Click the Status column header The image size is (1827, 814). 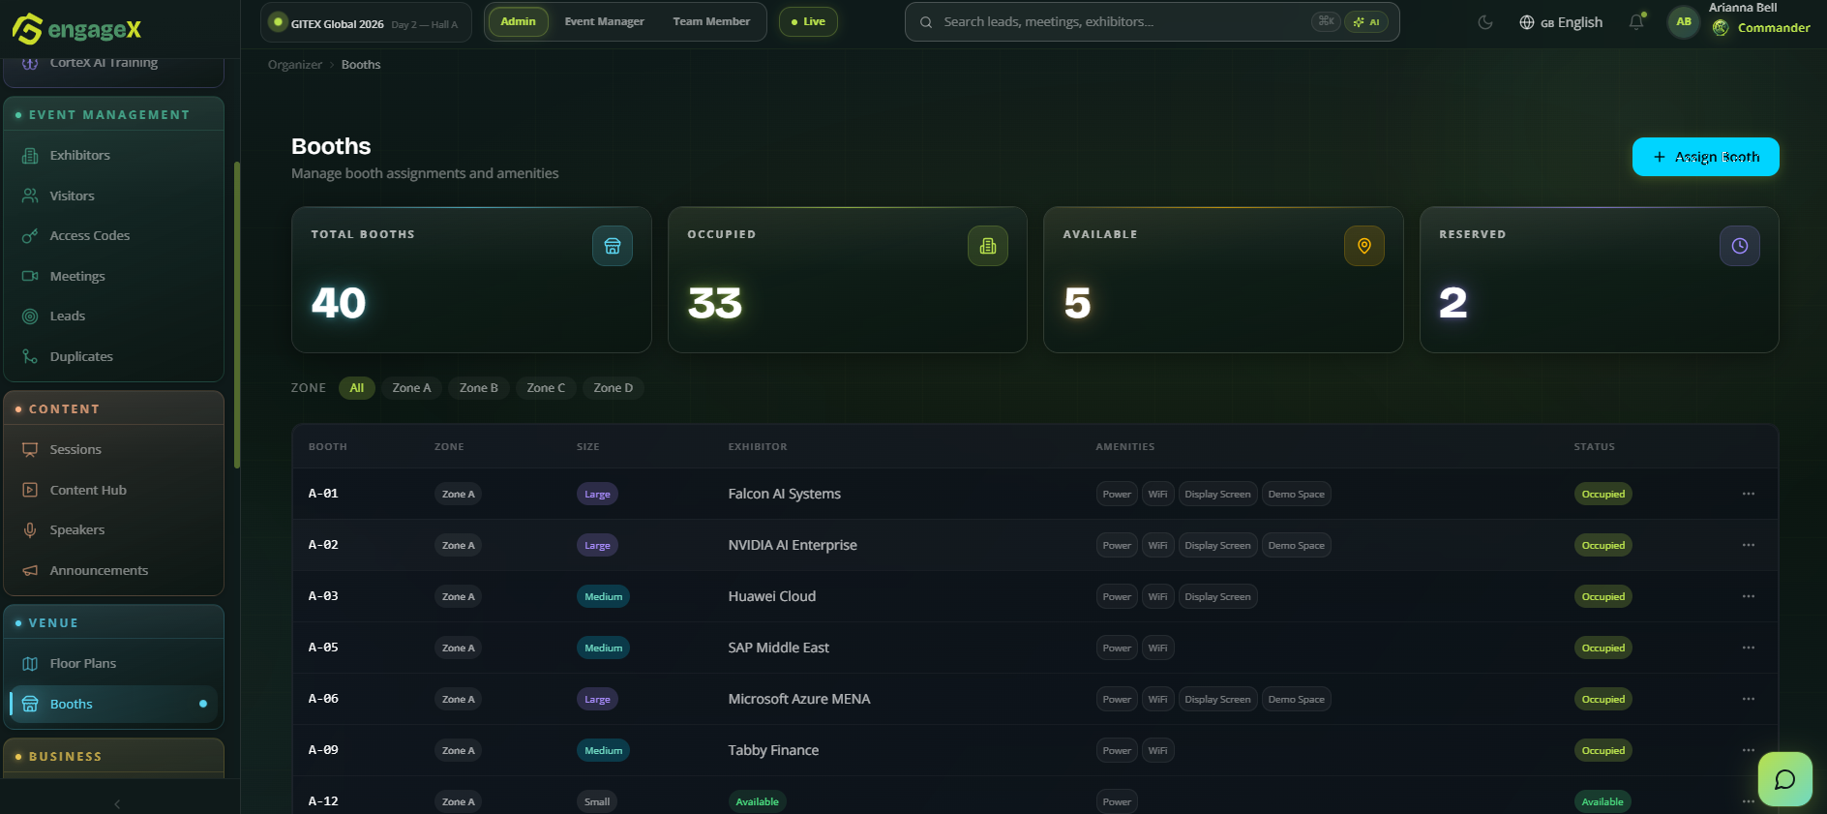click(1595, 447)
